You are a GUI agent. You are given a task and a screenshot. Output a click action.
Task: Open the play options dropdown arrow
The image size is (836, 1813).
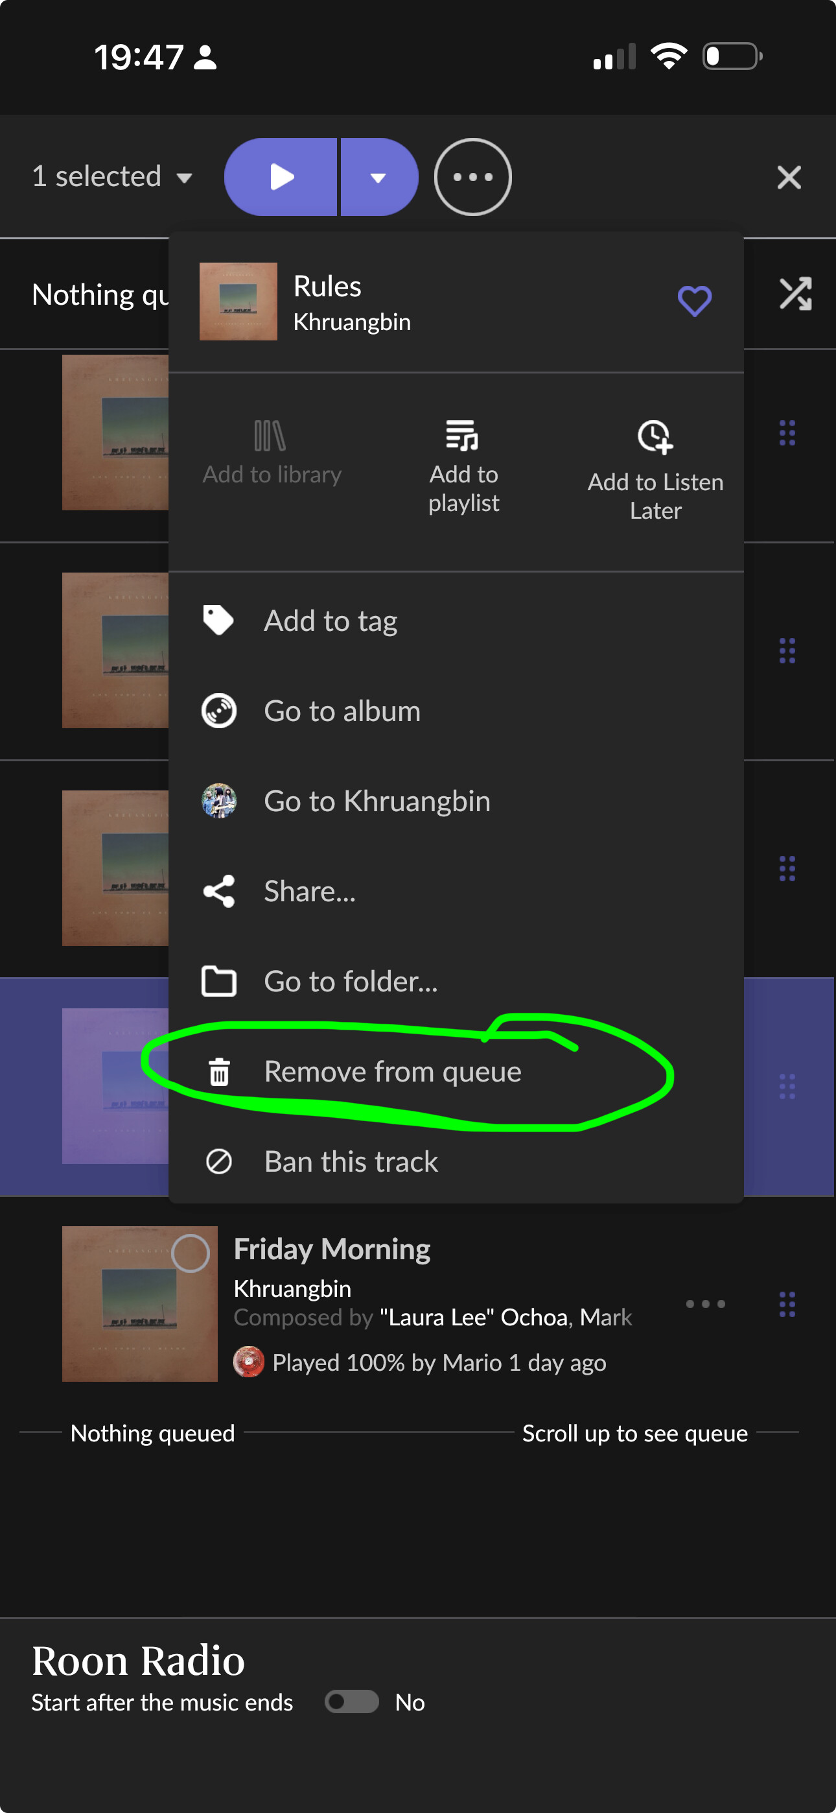(378, 176)
